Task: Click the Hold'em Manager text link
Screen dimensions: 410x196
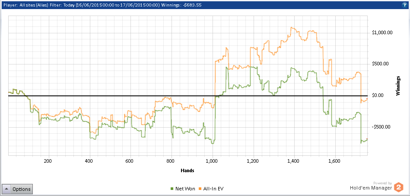Action: point(371,188)
